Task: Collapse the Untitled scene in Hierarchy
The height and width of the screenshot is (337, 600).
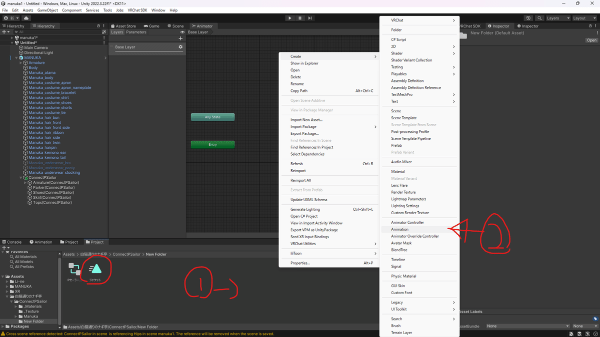Action: pos(12,42)
